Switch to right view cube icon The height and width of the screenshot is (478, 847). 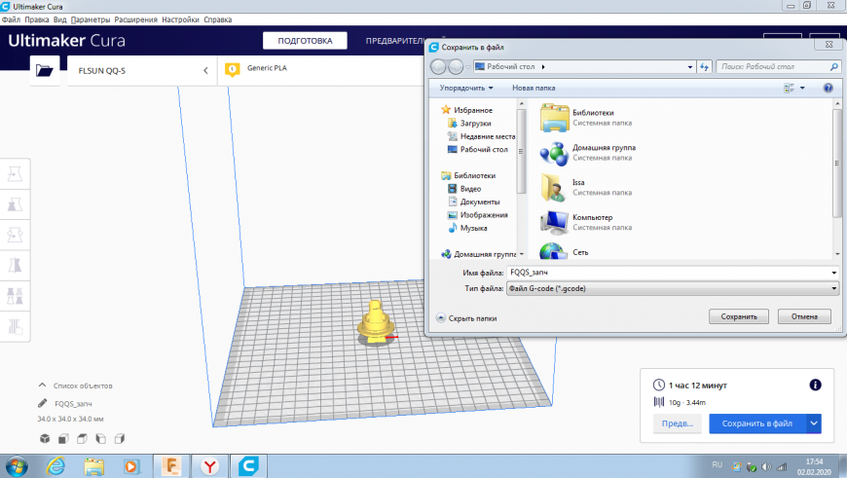(x=120, y=438)
